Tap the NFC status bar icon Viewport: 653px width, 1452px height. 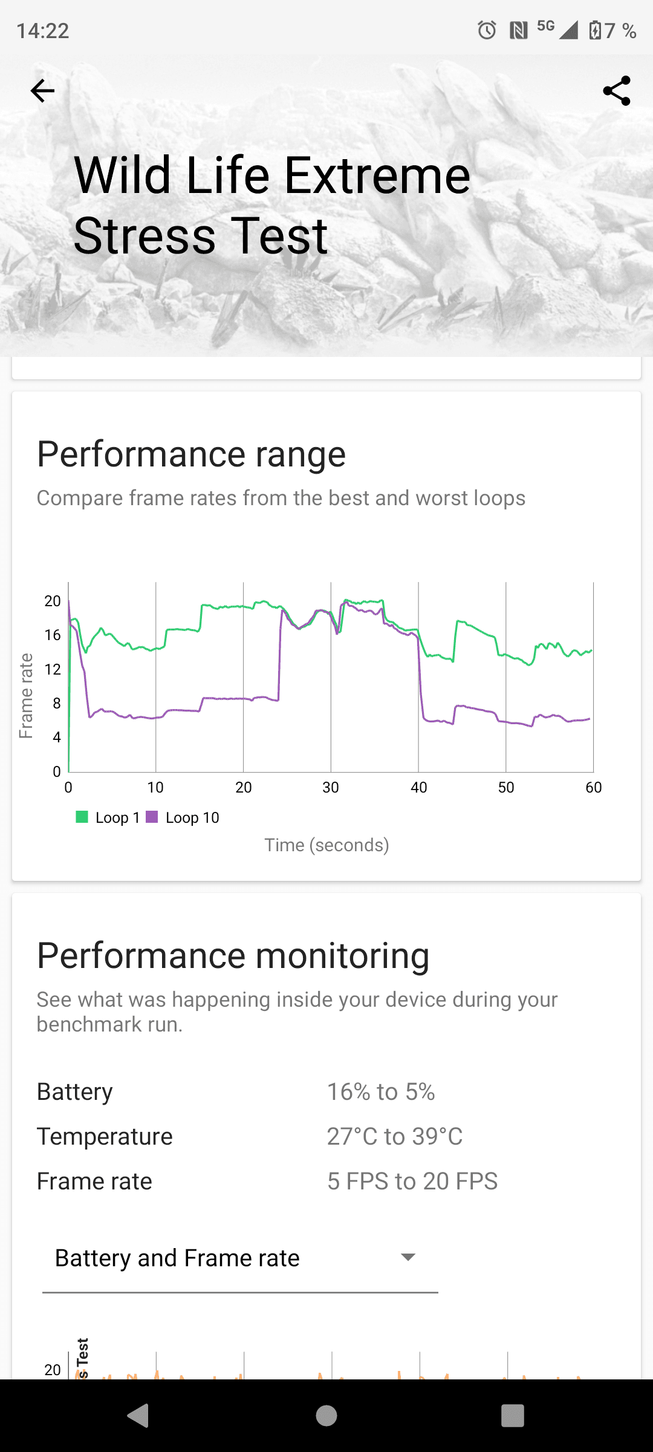(518, 30)
